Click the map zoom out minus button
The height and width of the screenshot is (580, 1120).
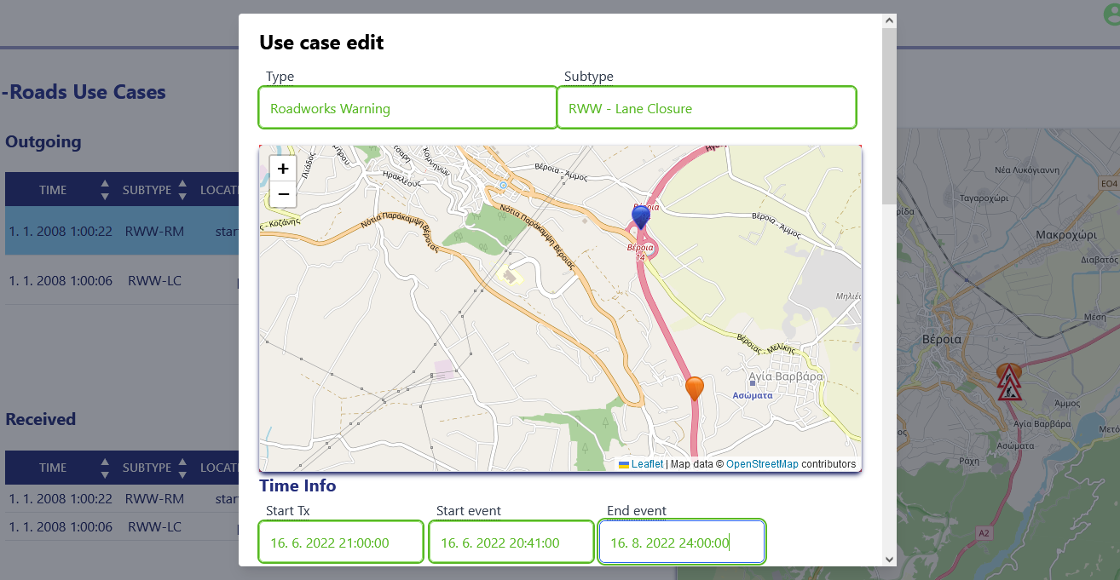pos(283,194)
